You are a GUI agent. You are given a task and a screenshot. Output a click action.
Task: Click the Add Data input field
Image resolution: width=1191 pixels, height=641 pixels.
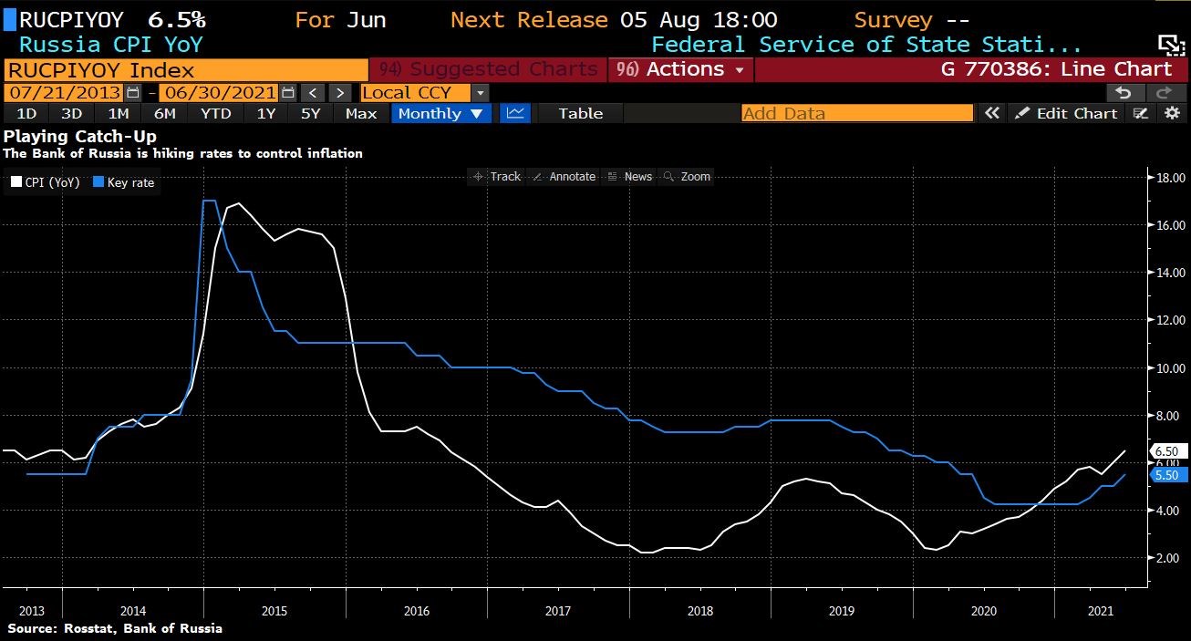(856, 113)
